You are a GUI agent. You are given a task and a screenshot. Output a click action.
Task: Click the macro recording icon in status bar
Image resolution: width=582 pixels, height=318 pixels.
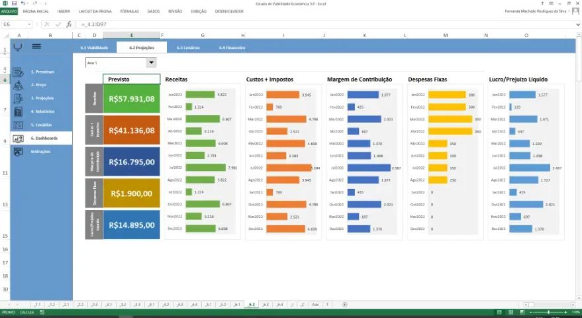[x=42, y=313]
